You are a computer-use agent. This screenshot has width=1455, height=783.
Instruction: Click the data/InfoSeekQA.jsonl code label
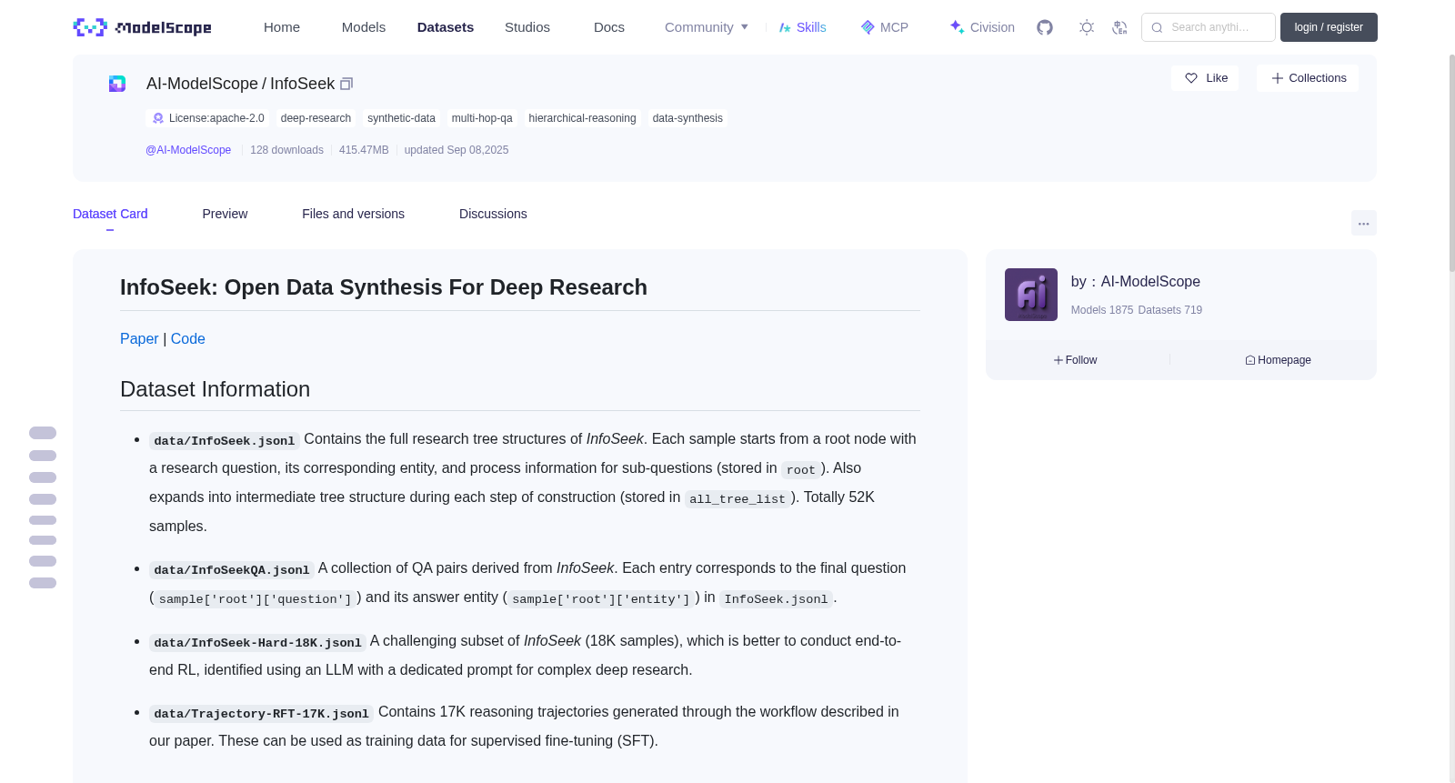point(232,569)
